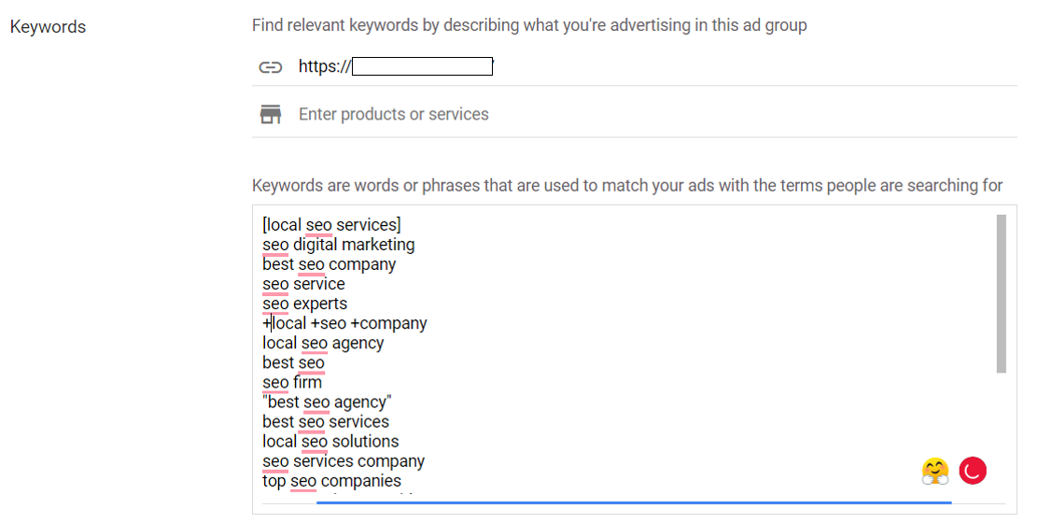Click the 'local seo agency' keyword line
The height and width of the screenshot is (523, 1052).
323,343
